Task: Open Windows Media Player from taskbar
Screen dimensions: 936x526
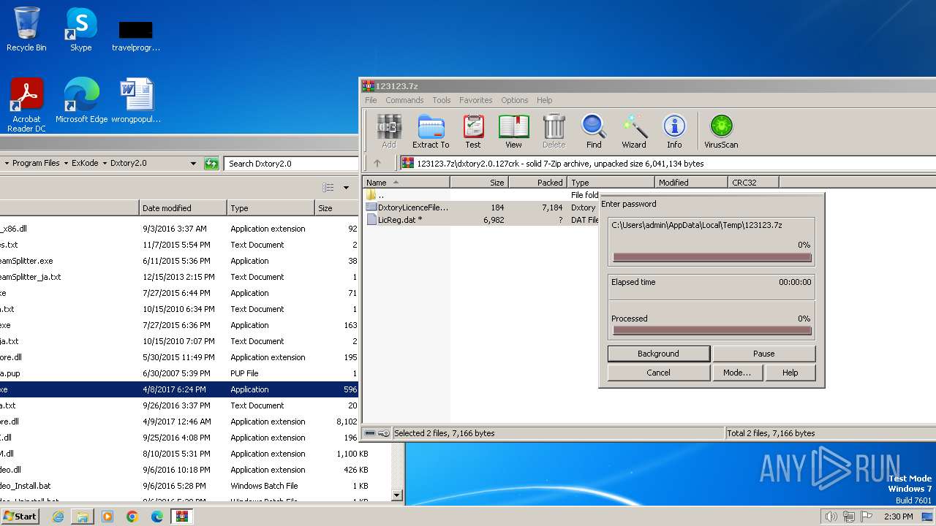Action: (x=107, y=517)
